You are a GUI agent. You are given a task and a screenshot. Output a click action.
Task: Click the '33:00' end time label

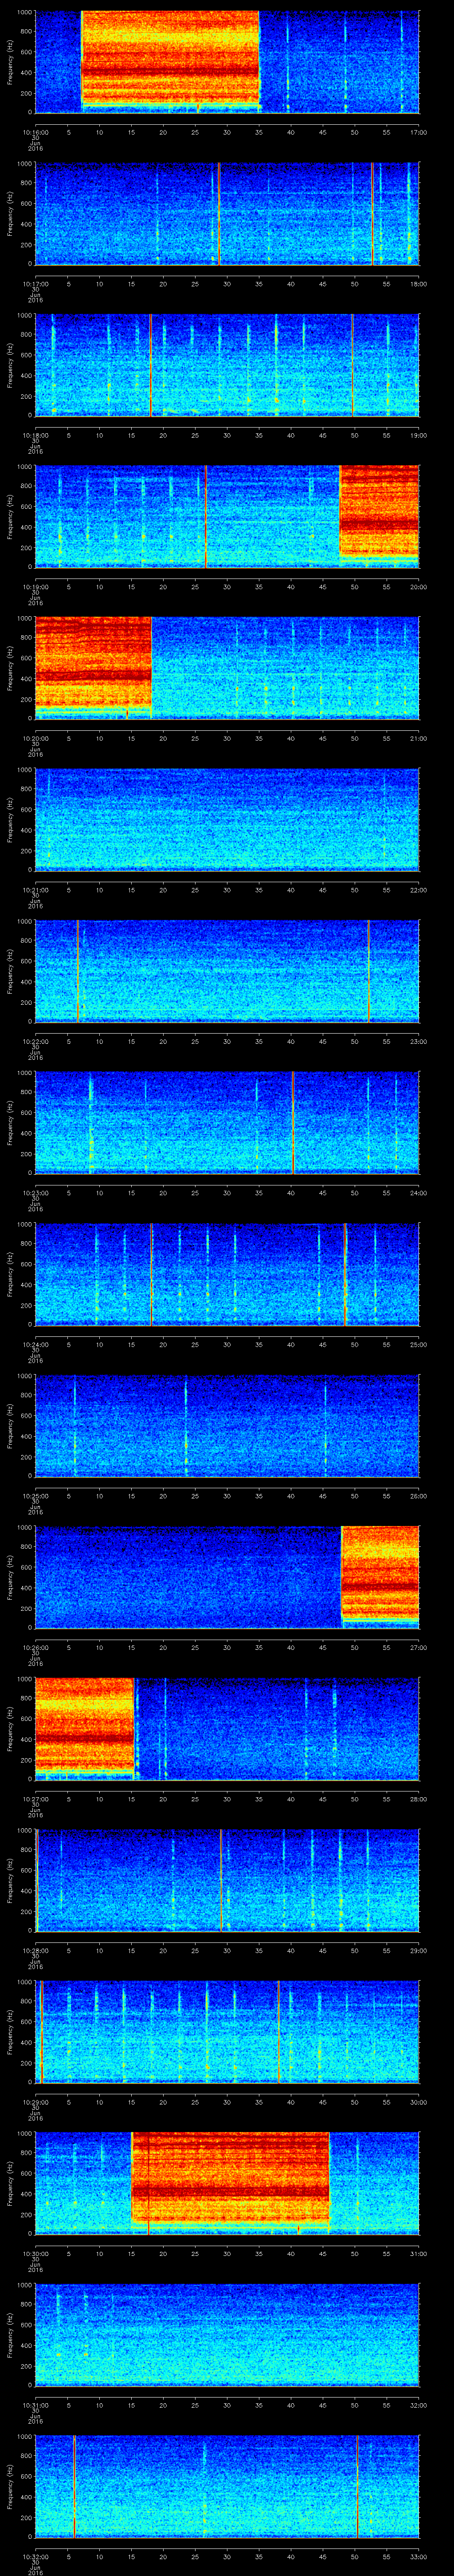(x=418, y=2556)
